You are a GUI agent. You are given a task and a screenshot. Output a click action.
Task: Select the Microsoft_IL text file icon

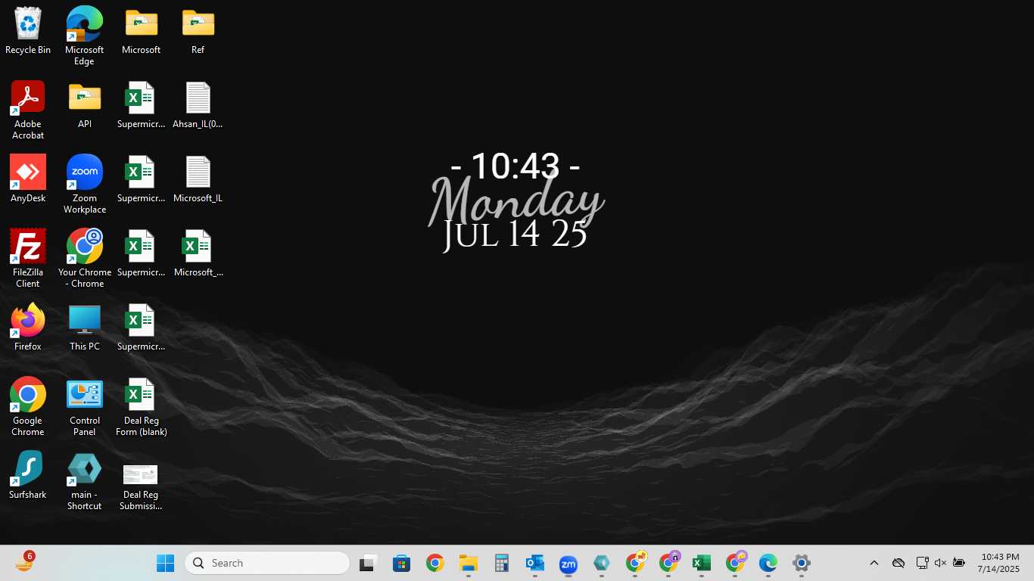coord(198,179)
